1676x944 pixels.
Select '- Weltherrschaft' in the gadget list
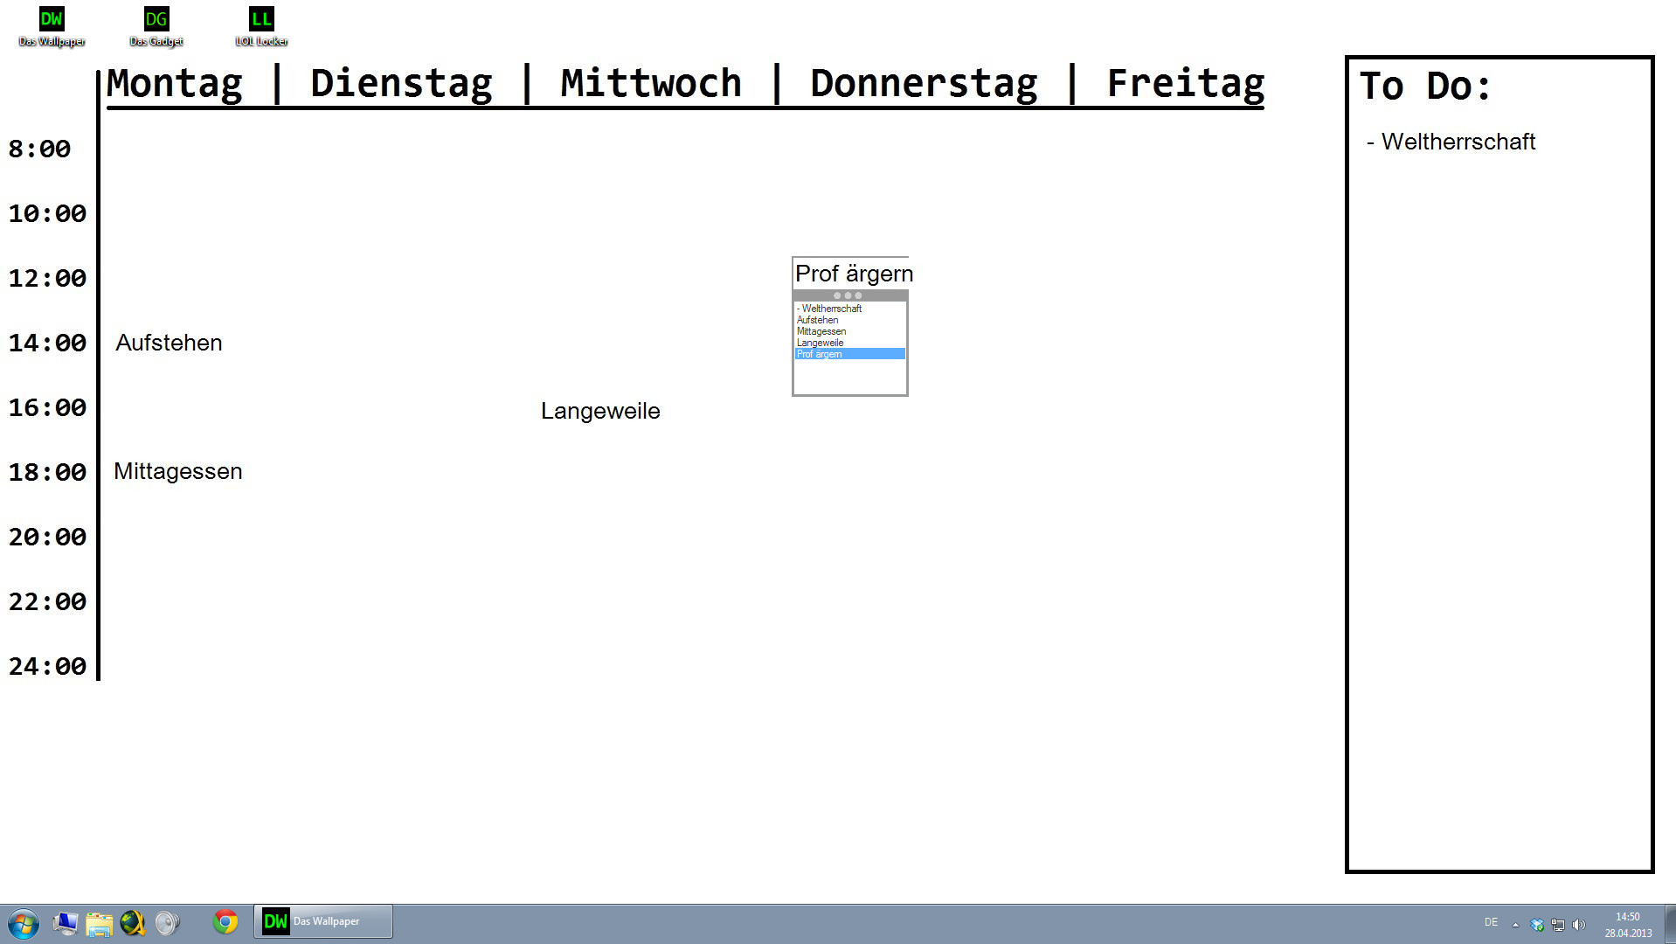click(850, 309)
